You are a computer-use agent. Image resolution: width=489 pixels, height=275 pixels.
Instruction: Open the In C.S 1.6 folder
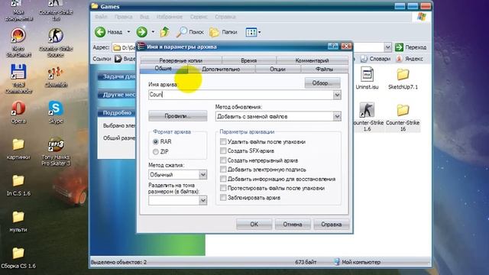[18, 185]
